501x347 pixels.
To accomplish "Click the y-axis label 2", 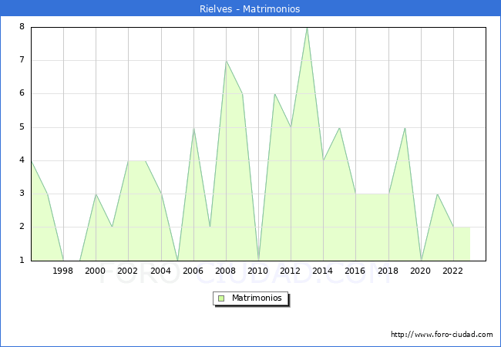I will pos(22,227).
